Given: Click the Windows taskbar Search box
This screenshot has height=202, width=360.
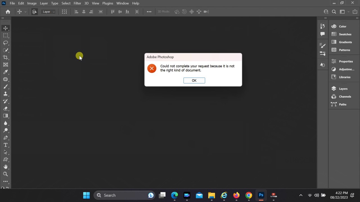Looking at the screenshot, I should coord(124,195).
